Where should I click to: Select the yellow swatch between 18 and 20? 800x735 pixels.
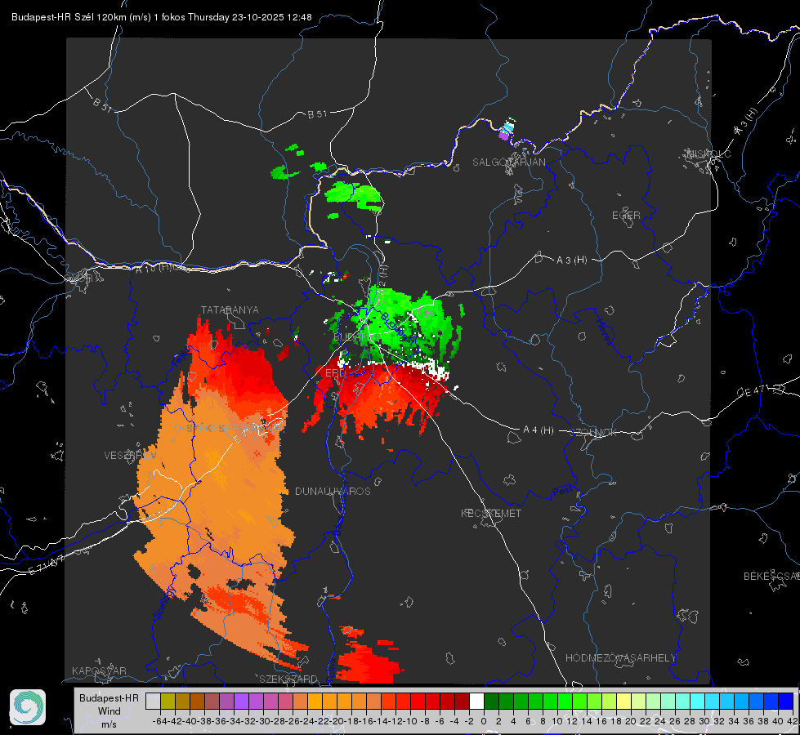pyautogui.click(x=623, y=701)
